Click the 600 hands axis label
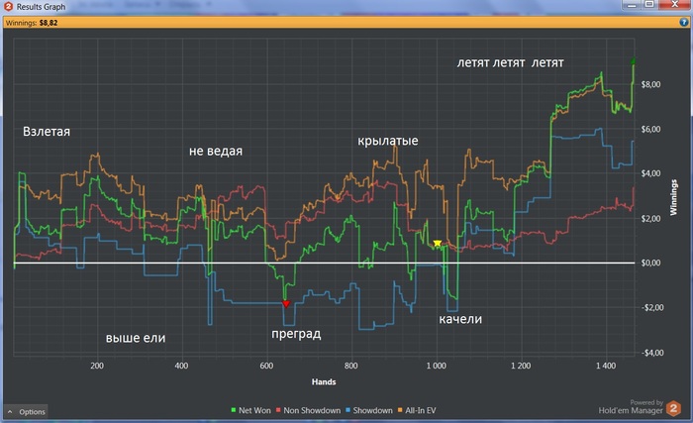Screen dimensions: 693x423 pos(266,366)
